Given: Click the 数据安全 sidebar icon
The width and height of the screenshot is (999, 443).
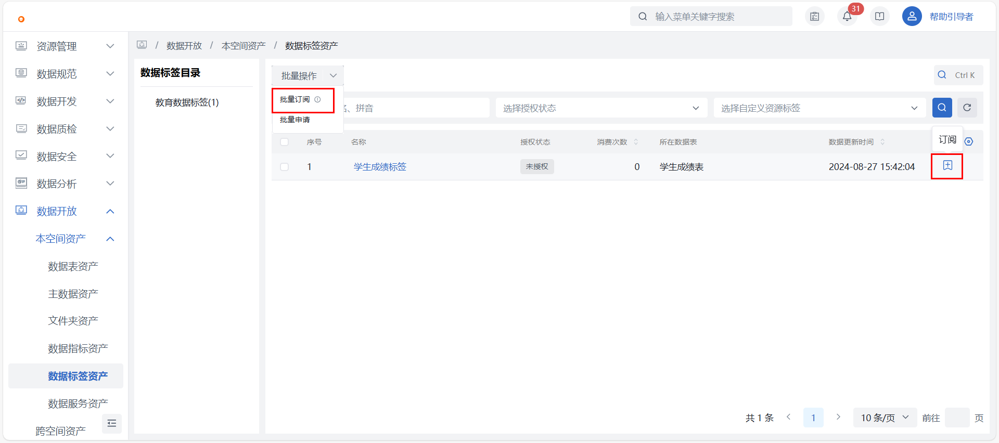Looking at the screenshot, I should 21,155.
